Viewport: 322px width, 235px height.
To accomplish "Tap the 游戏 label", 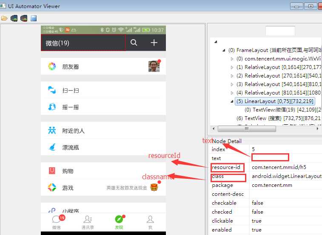I will pyautogui.click(x=68, y=188).
